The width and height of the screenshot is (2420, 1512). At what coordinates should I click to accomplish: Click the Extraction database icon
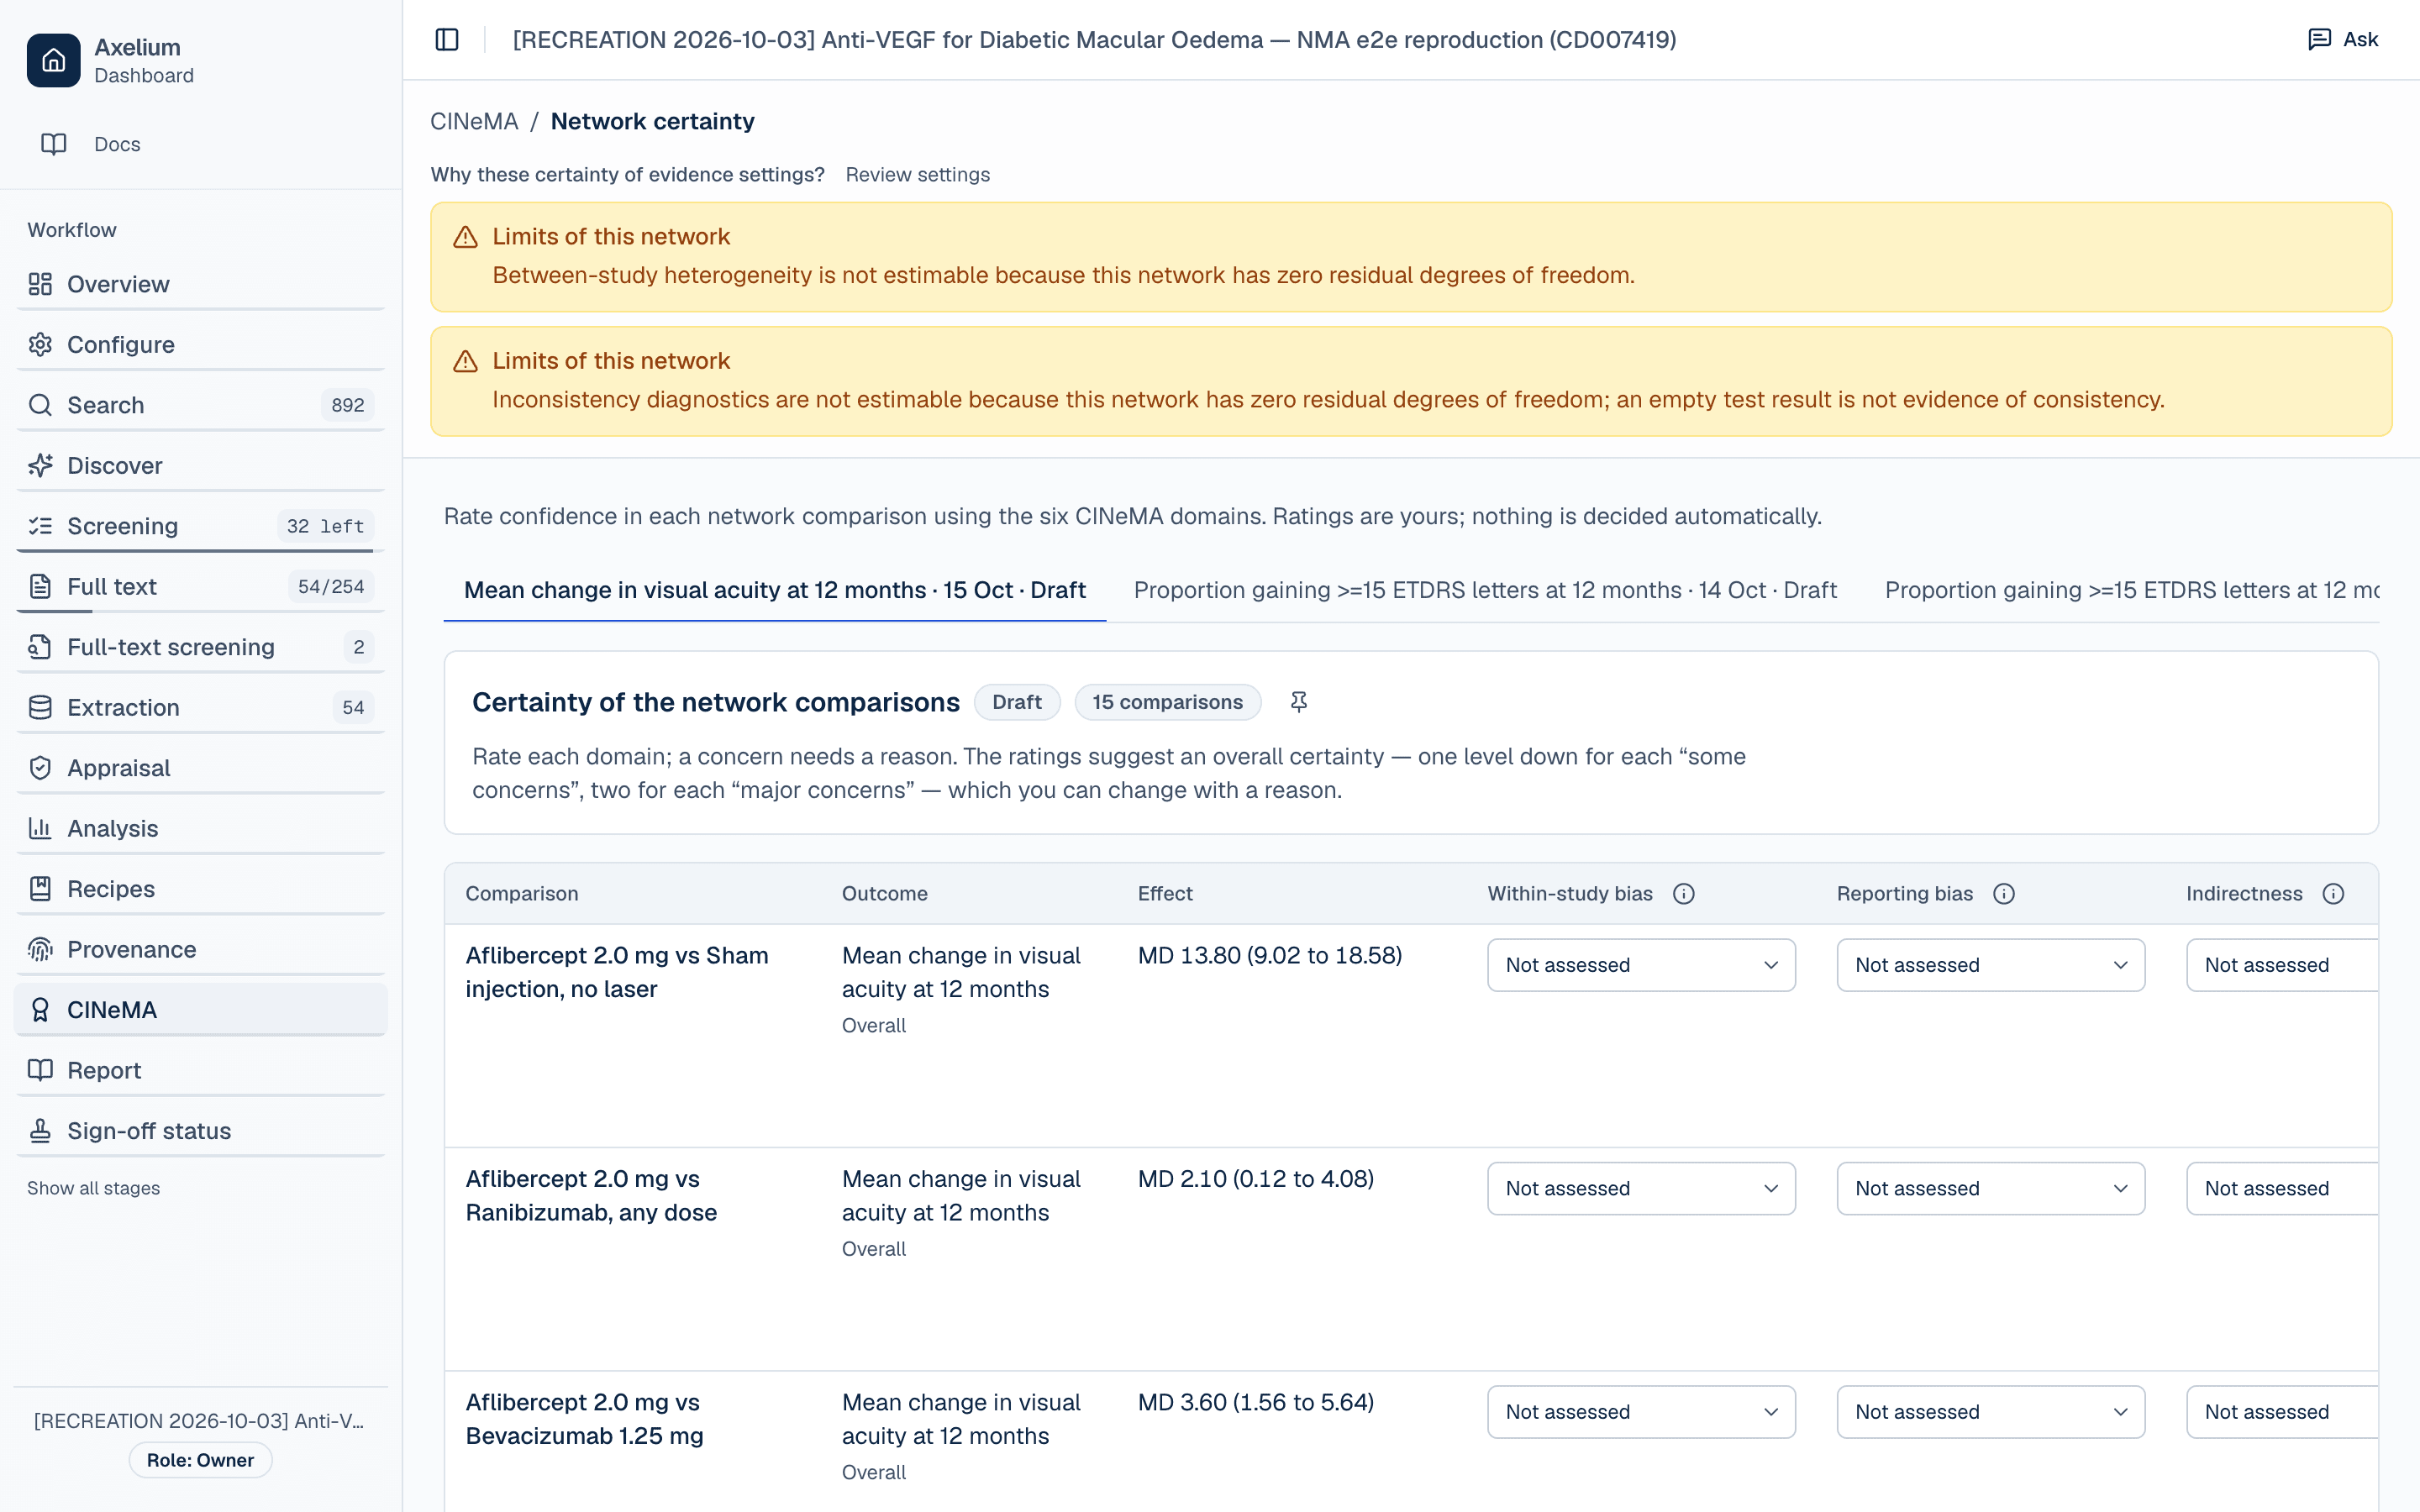pos(40,708)
